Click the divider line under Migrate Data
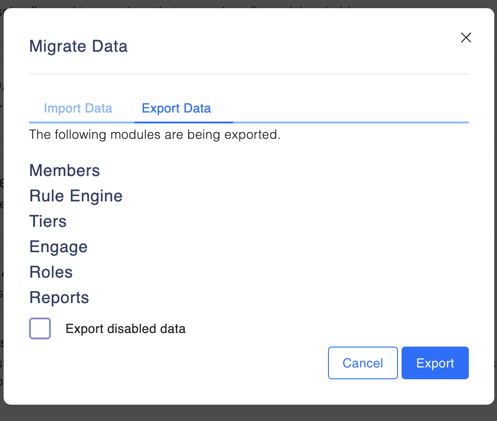 [x=248, y=73]
